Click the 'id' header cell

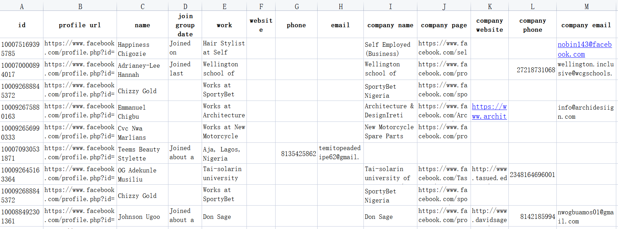point(22,24)
